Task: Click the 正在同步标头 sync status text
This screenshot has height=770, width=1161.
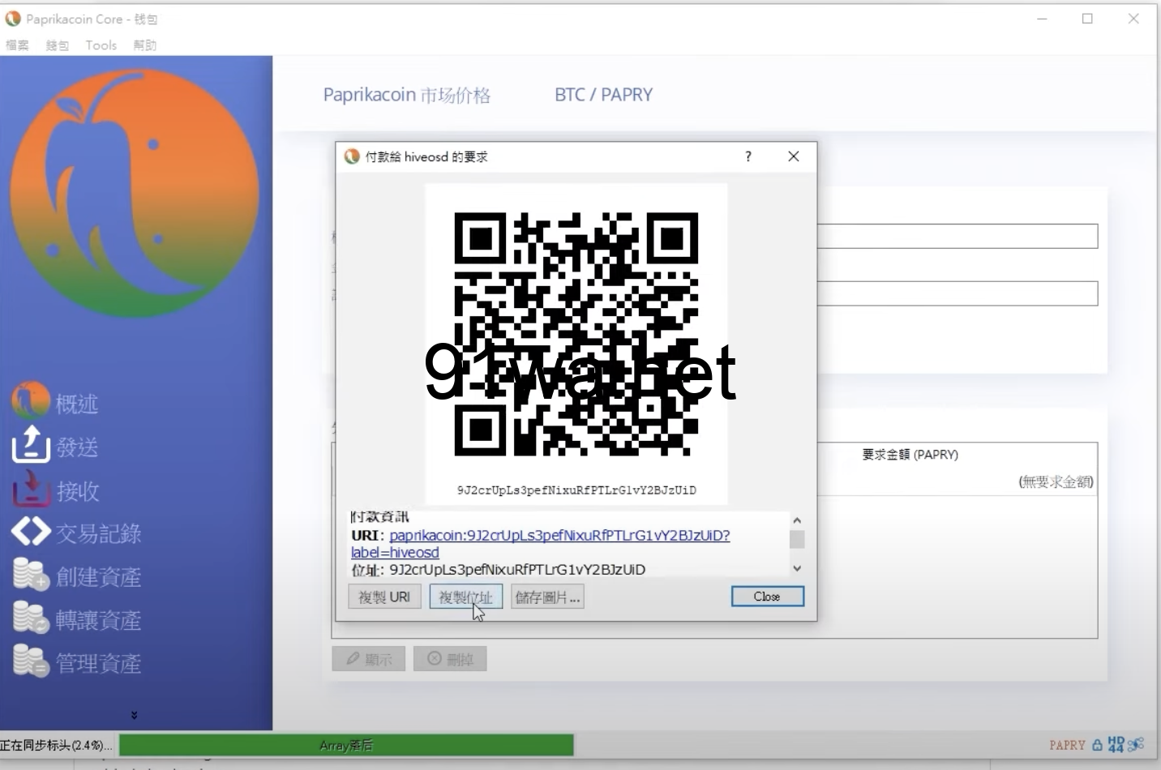Action: [x=57, y=745]
